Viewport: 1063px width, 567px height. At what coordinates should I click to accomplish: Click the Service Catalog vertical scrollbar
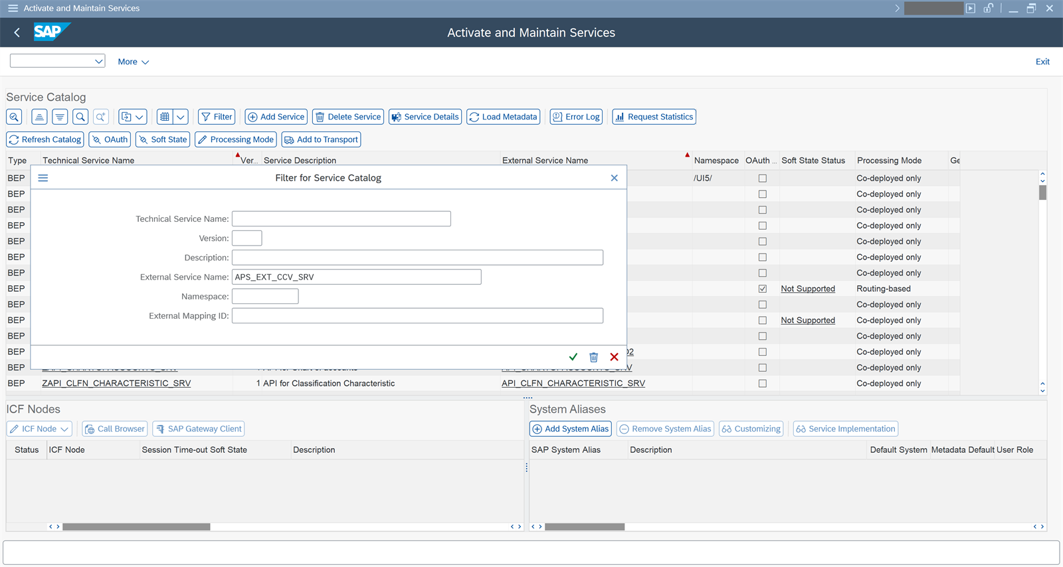point(1042,193)
